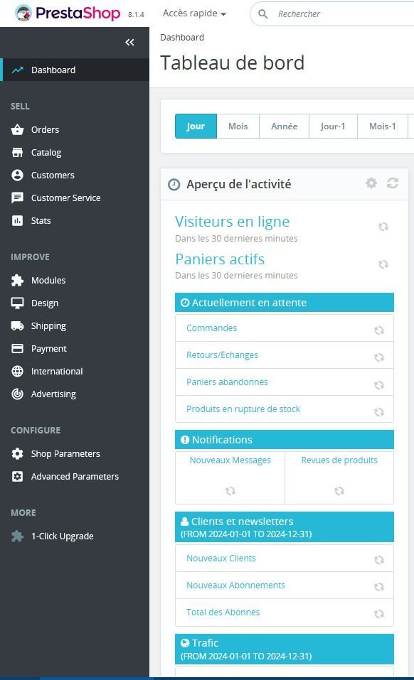Collapse the sidebar with the double-chevron icon
The image size is (414, 680).
pyautogui.click(x=129, y=42)
